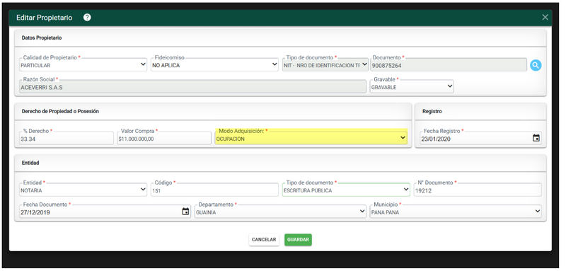Click the Derecho de Propiedad o Posesión heading
The height and width of the screenshot is (271, 566).
[60, 112]
